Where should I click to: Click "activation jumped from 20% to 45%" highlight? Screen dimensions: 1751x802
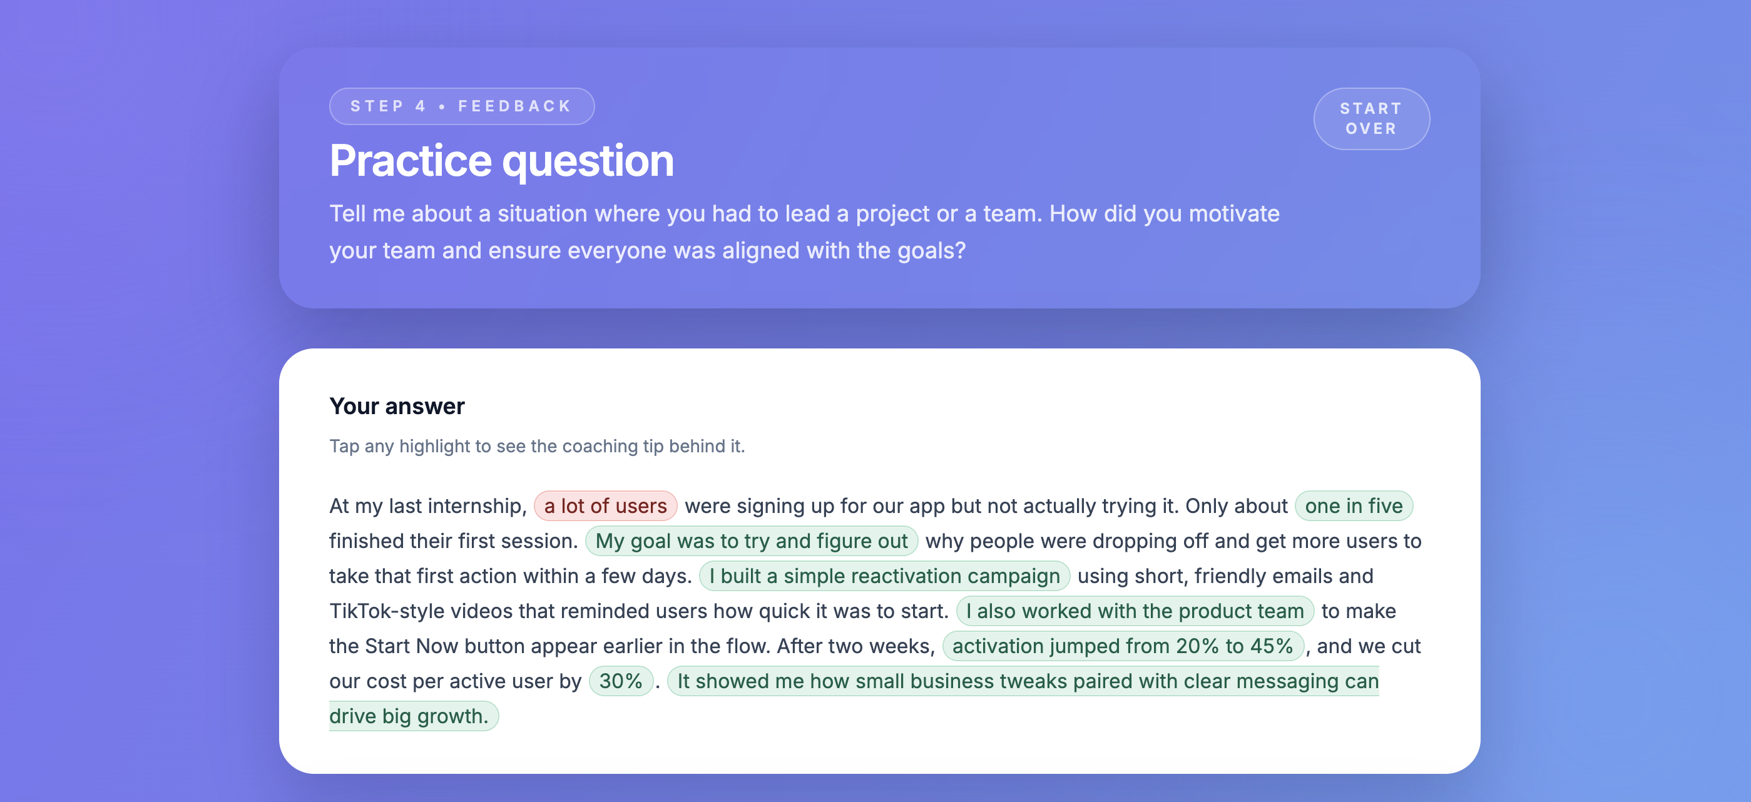[x=1122, y=646]
